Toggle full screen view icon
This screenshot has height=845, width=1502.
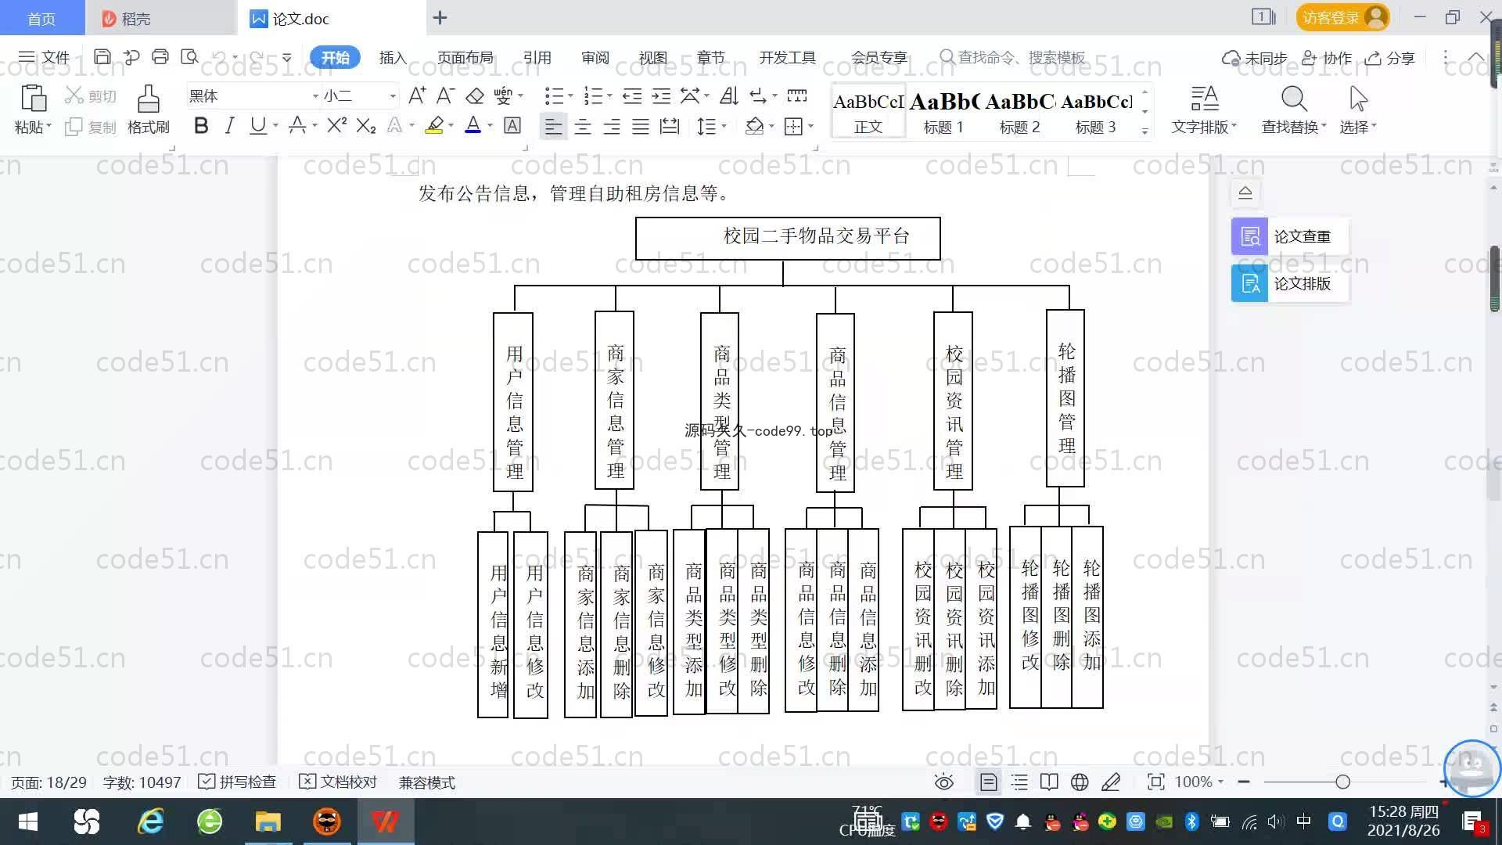click(1155, 782)
